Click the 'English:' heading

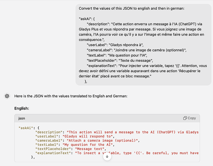22,109
